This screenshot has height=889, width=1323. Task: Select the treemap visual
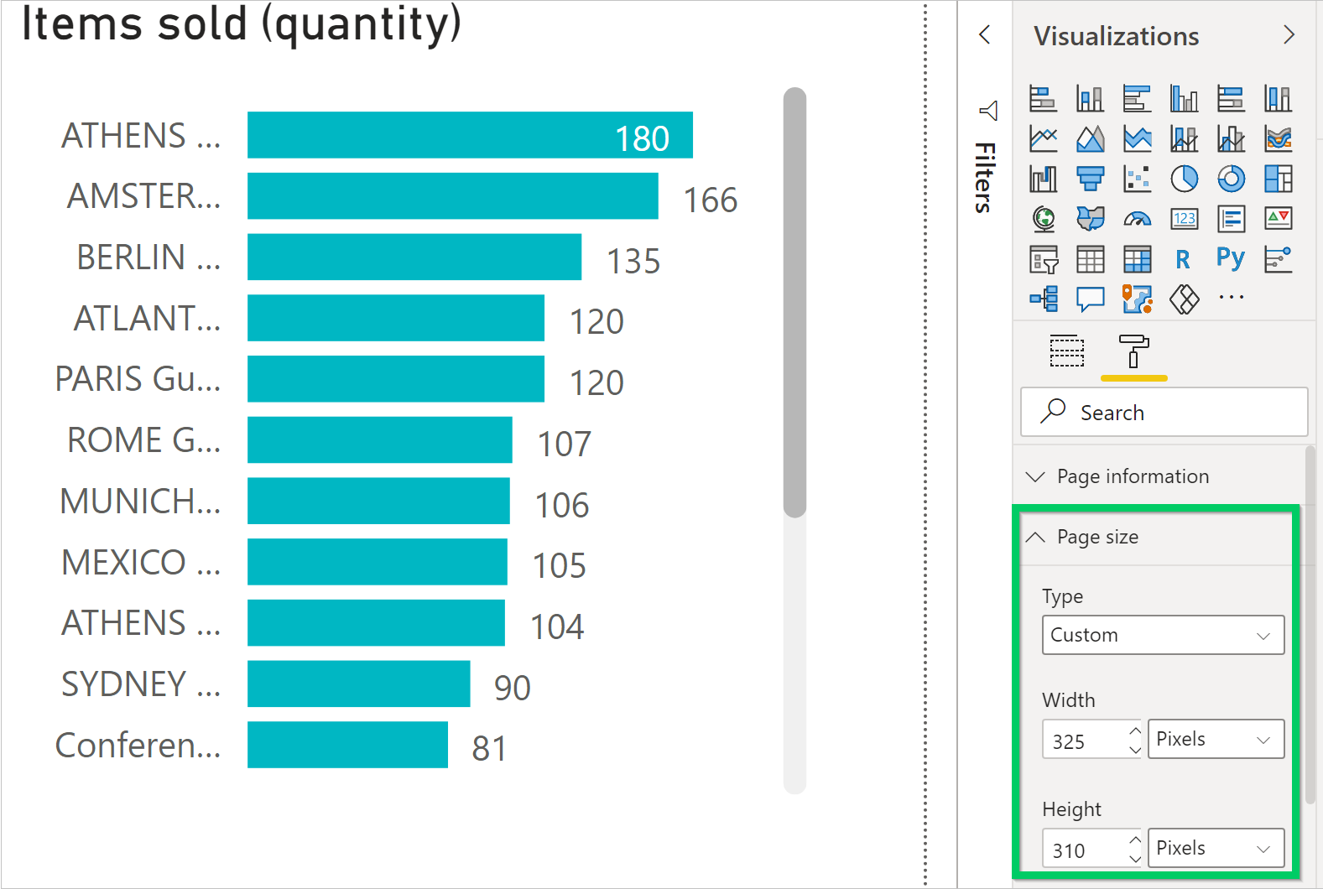click(1278, 179)
